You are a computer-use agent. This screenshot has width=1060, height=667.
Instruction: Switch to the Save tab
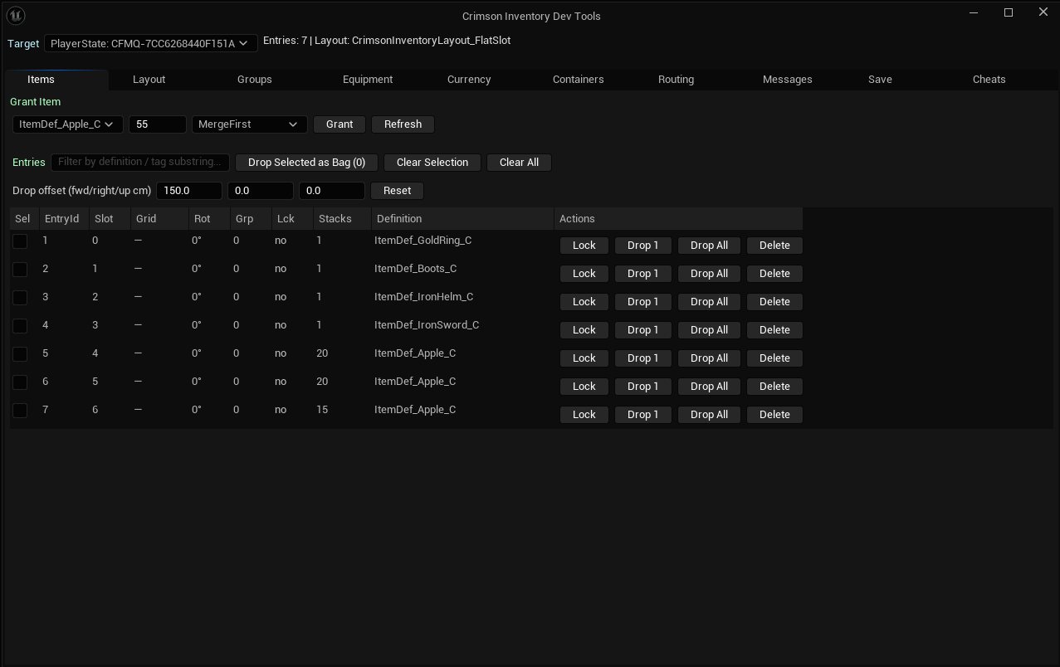880,80
